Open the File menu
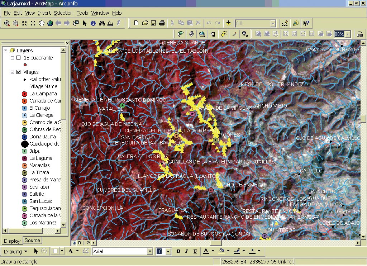Image resolution: width=367 pixels, height=266 pixels. [7, 13]
